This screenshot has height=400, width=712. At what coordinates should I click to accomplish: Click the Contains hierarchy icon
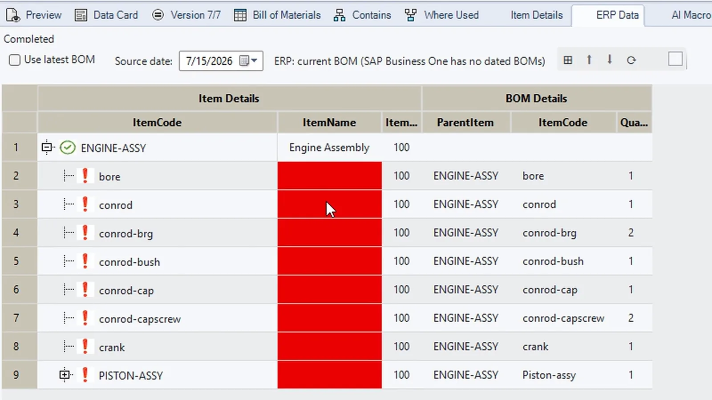340,15
